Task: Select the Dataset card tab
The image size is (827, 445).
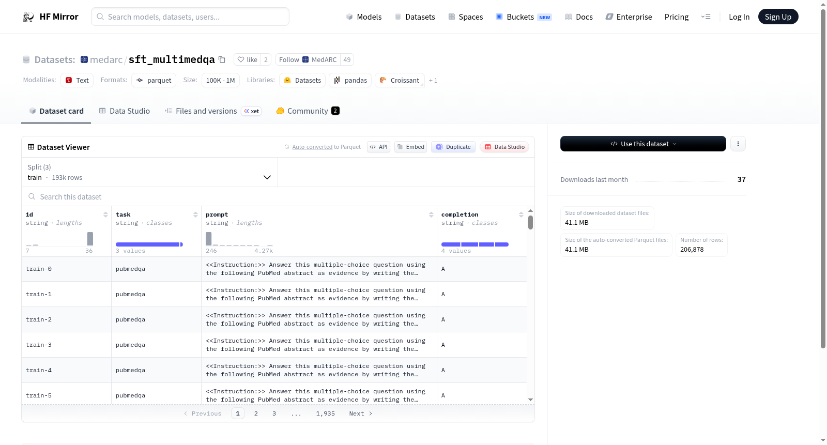Action: [56, 111]
